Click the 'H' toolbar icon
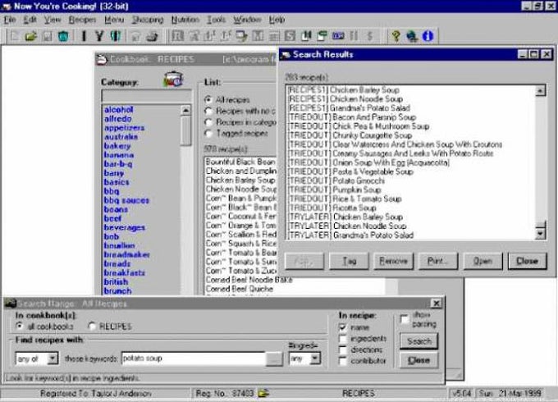 pos(306,36)
